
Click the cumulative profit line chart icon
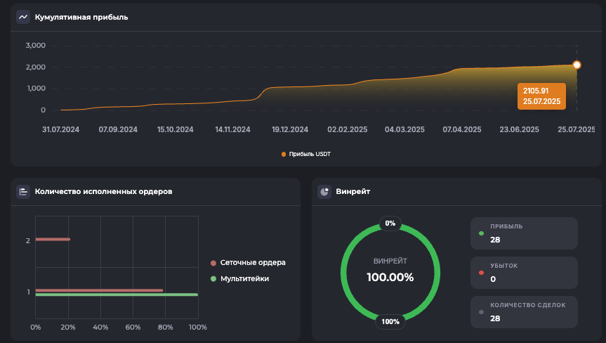point(23,17)
